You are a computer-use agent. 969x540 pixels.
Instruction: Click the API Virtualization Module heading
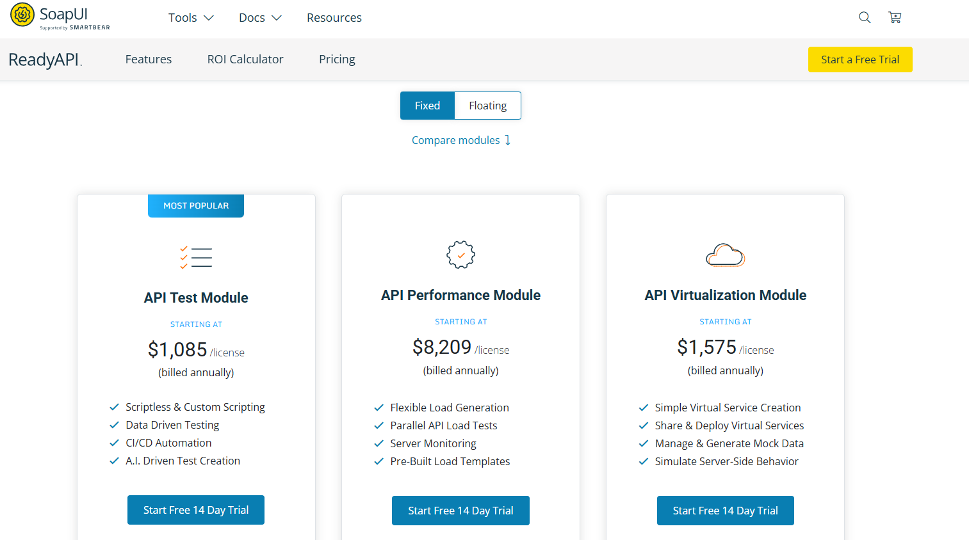[725, 295]
